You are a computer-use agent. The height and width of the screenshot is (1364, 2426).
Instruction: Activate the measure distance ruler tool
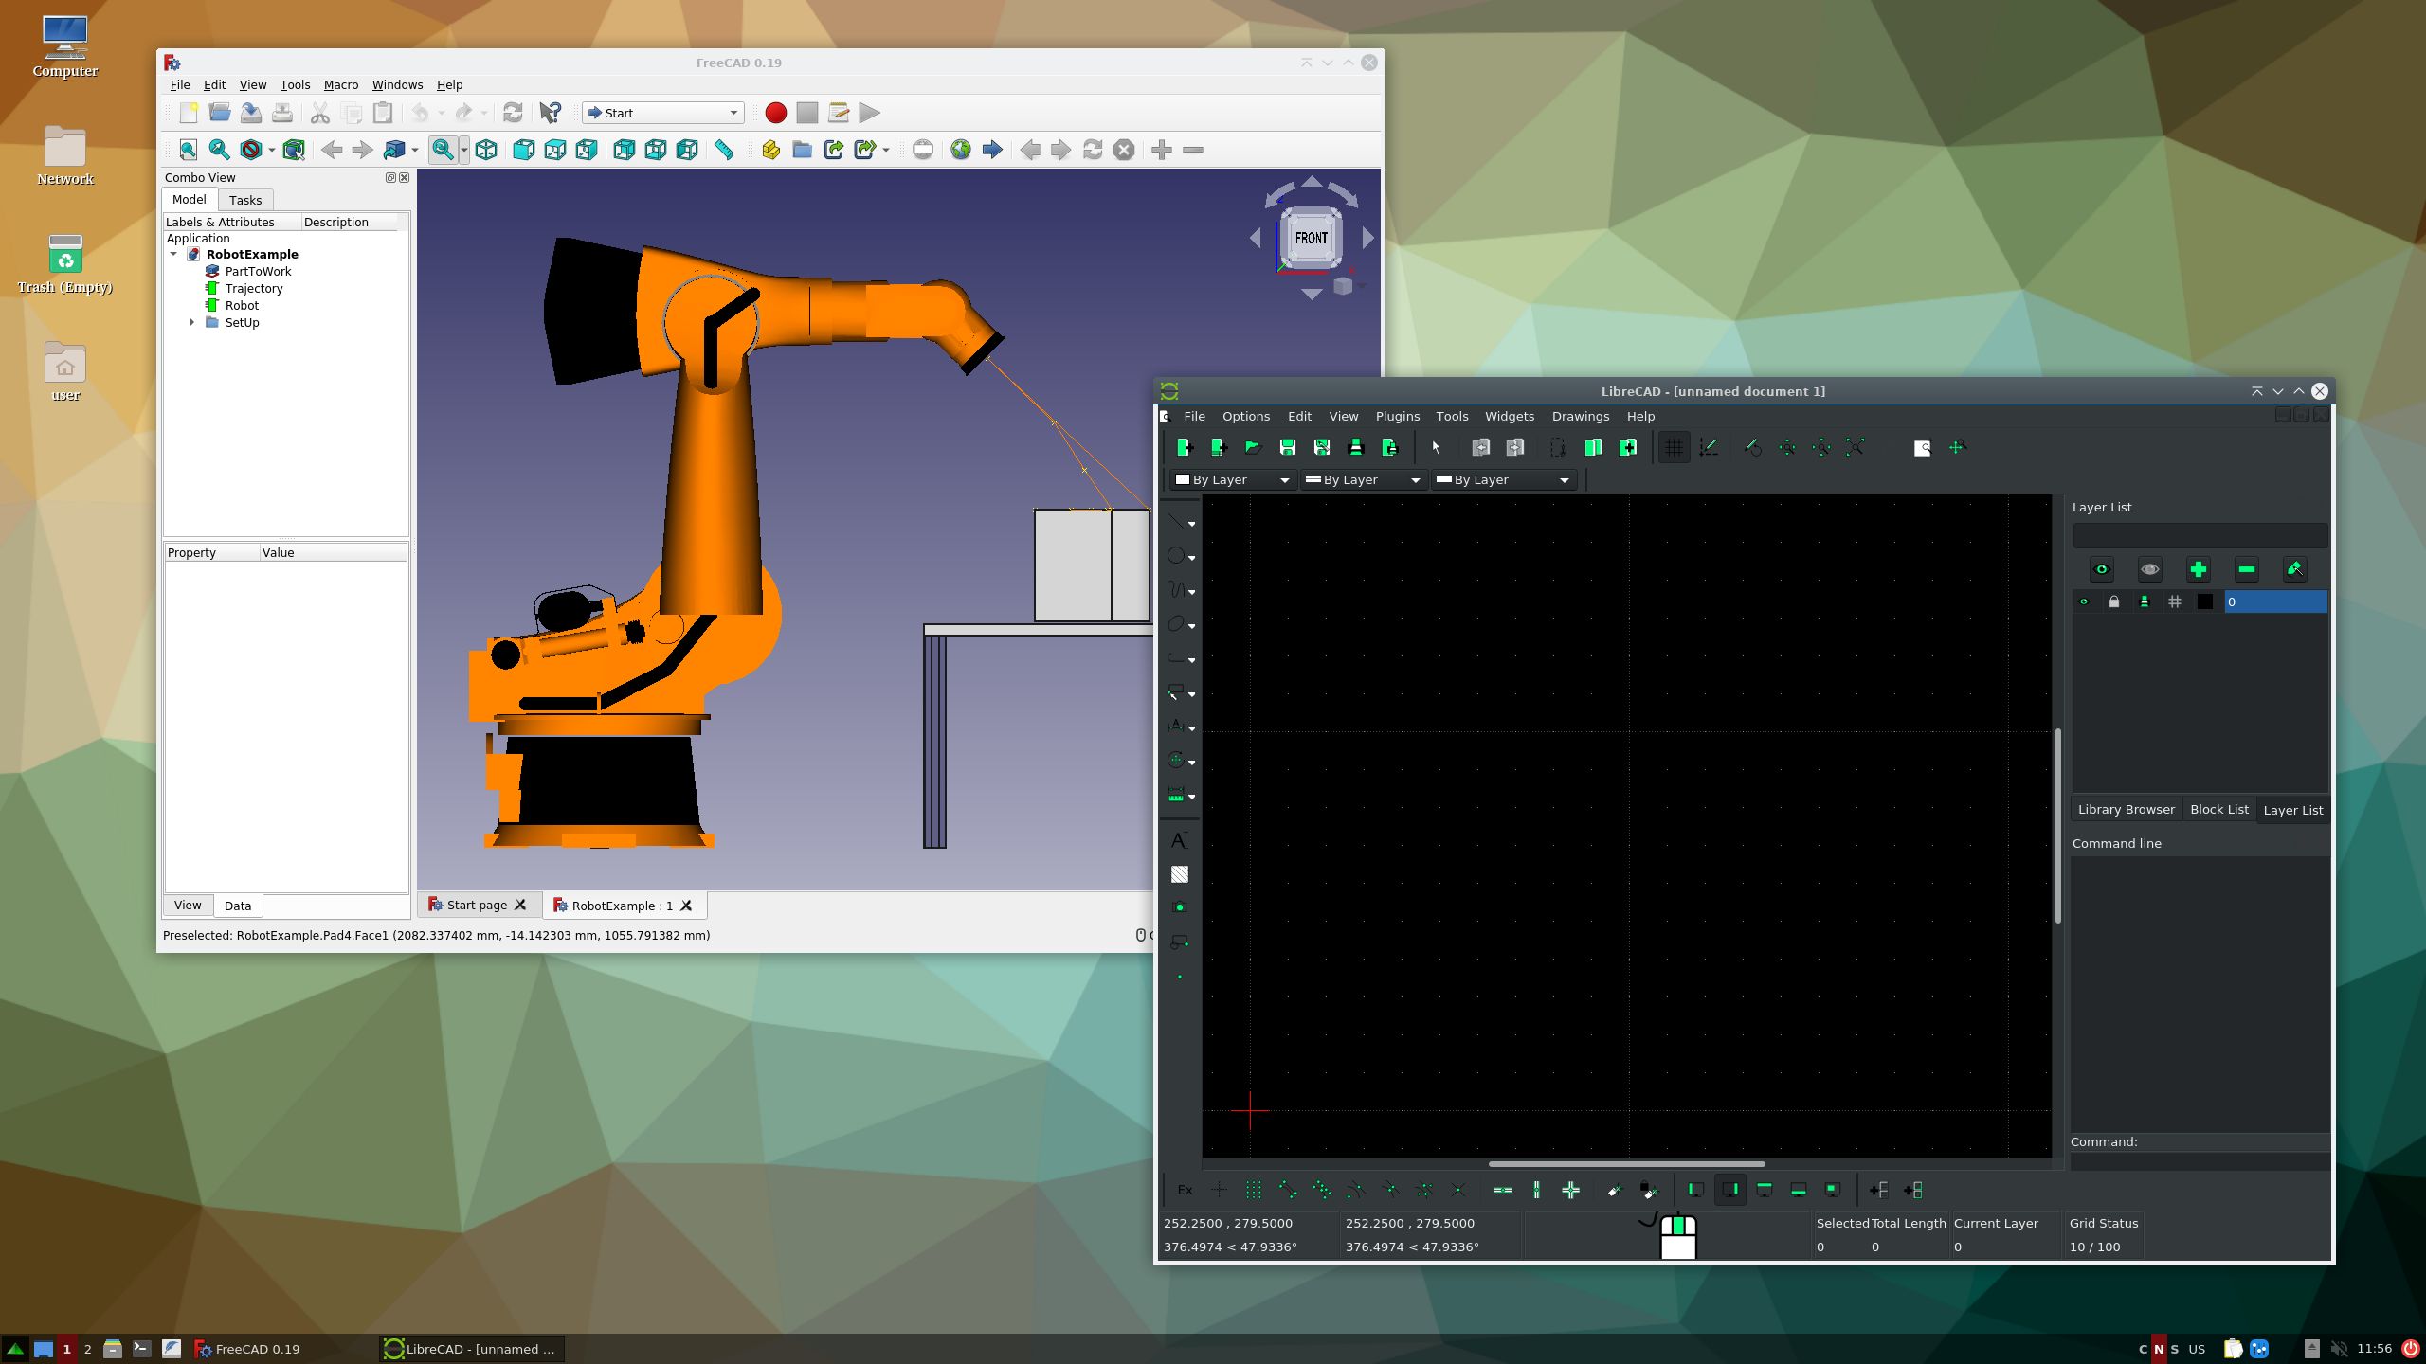point(724,150)
